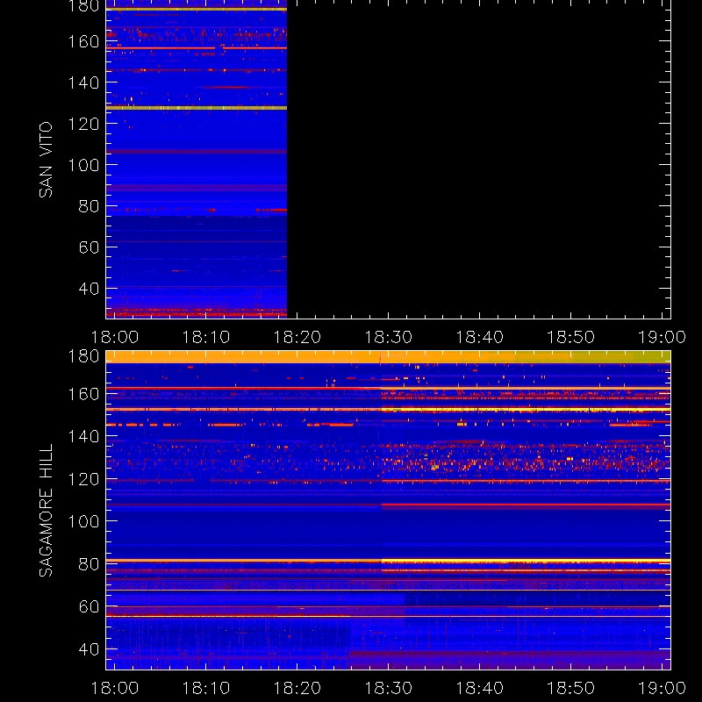Select the 140 tick label on the San Vito plot

(x=83, y=82)
